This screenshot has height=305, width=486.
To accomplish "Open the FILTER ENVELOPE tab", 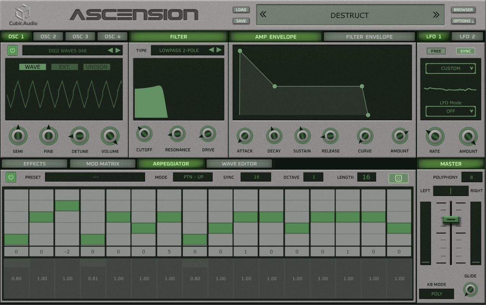I will tap(369, 37).
